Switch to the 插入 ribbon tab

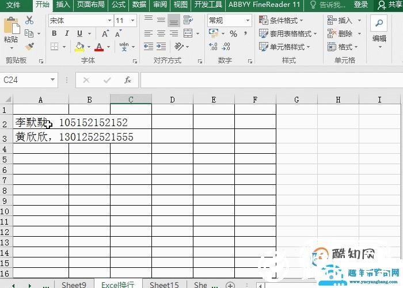coord(63,5)
